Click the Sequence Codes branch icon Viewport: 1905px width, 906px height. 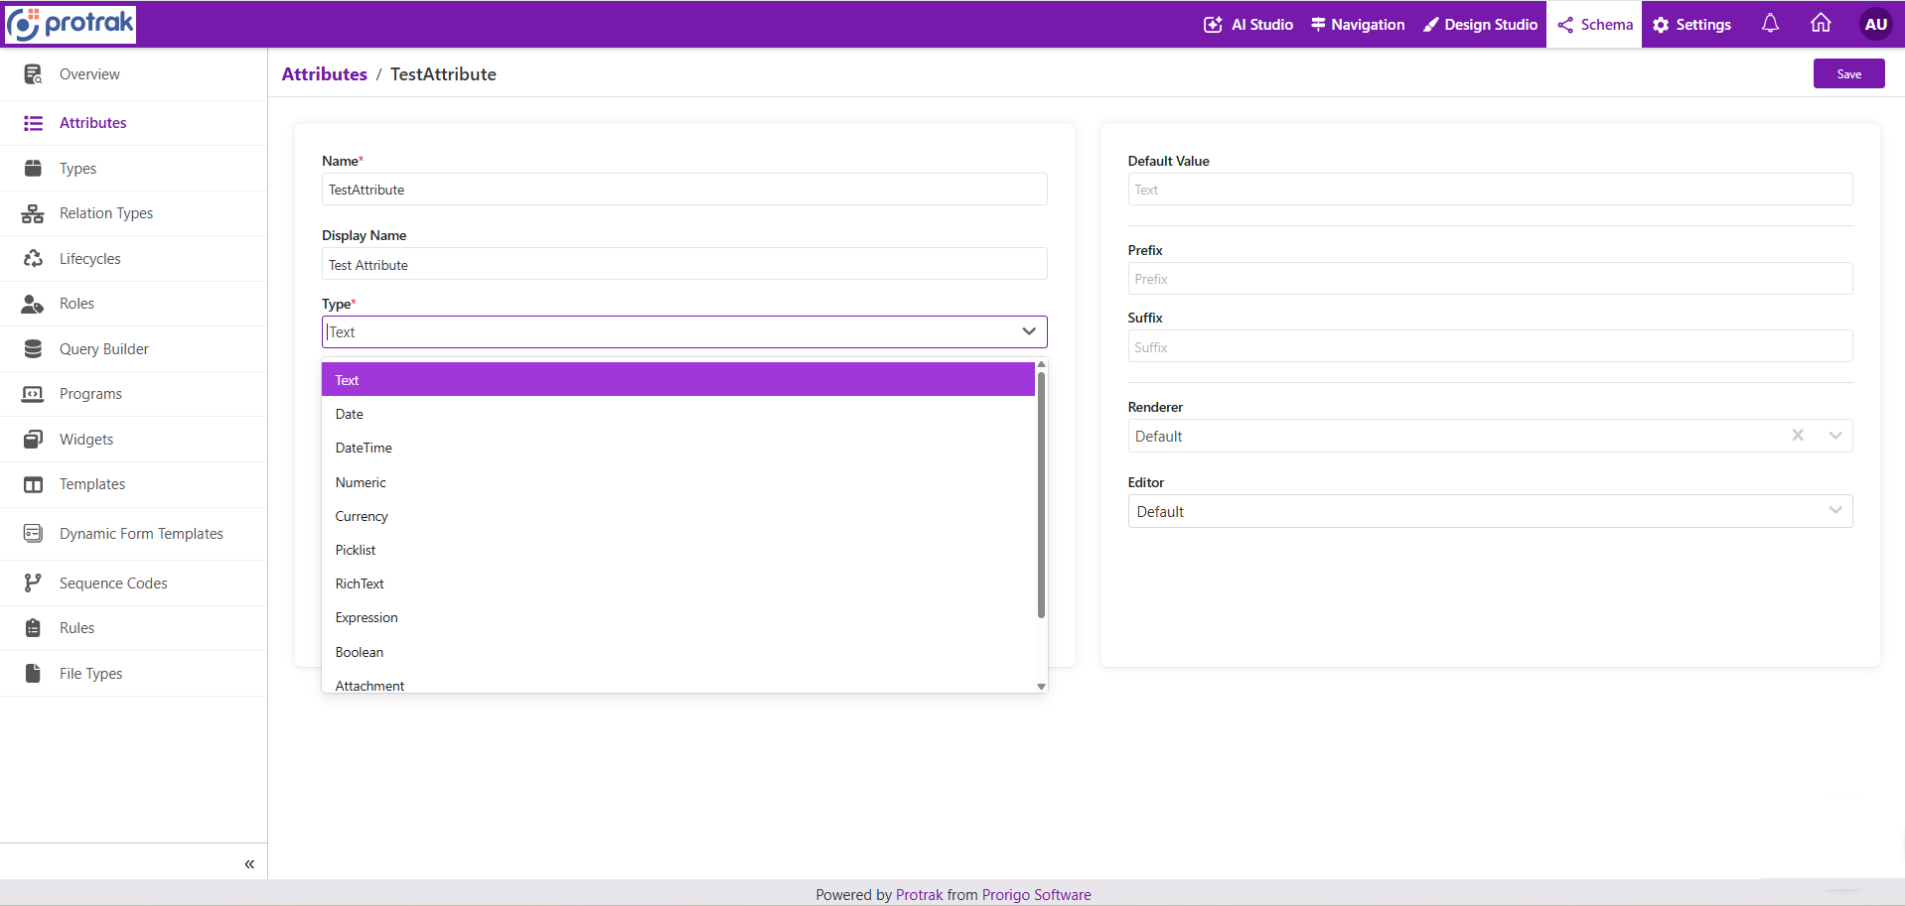pos(33,582)
